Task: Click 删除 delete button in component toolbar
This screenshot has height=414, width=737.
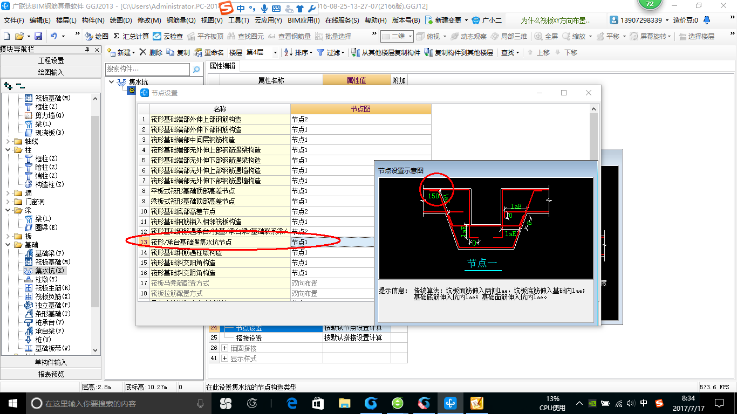Action: (151, 52)
